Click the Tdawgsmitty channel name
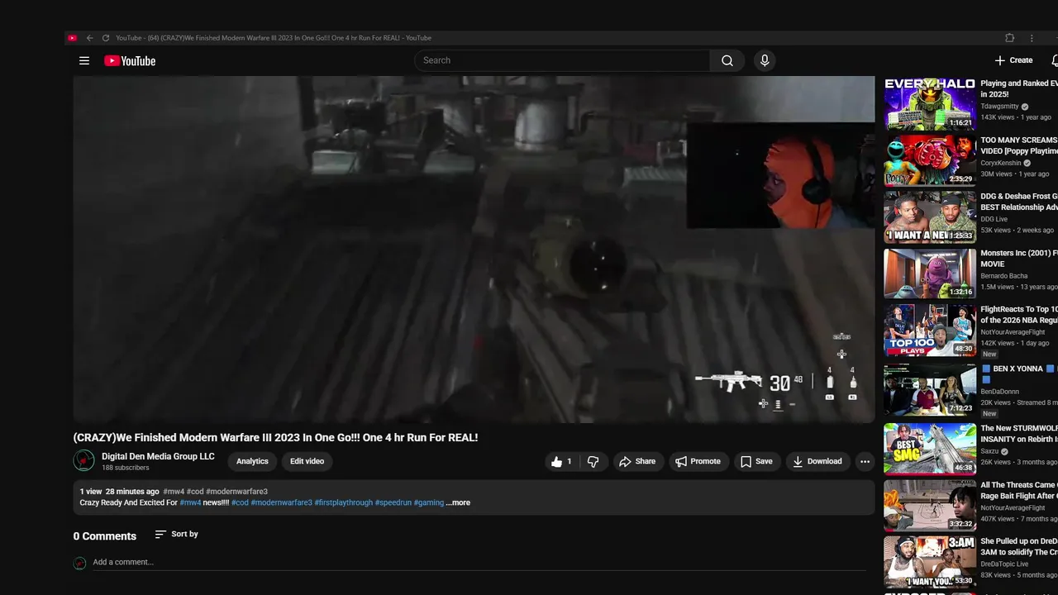 [x=999, y=107]
